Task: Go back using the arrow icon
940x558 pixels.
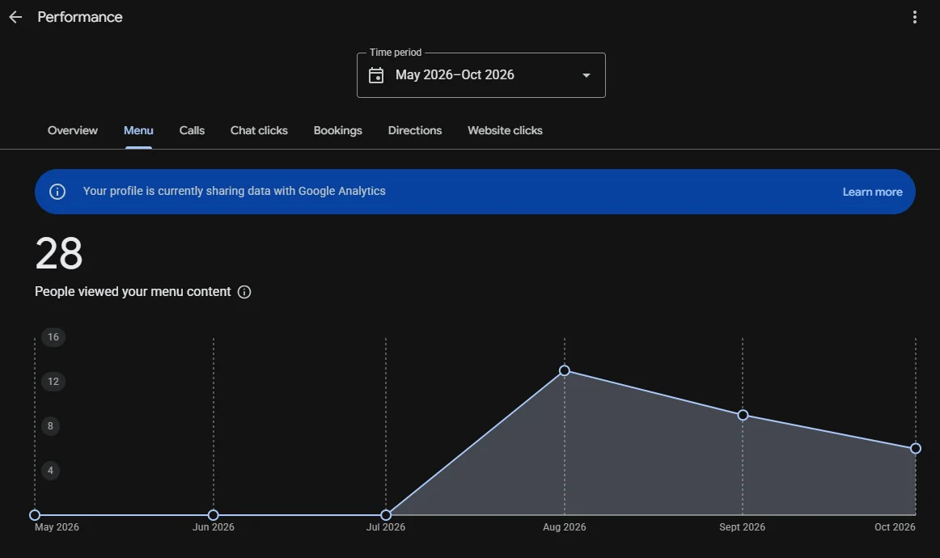Action: pyautogui.click(x=15, y=17)
